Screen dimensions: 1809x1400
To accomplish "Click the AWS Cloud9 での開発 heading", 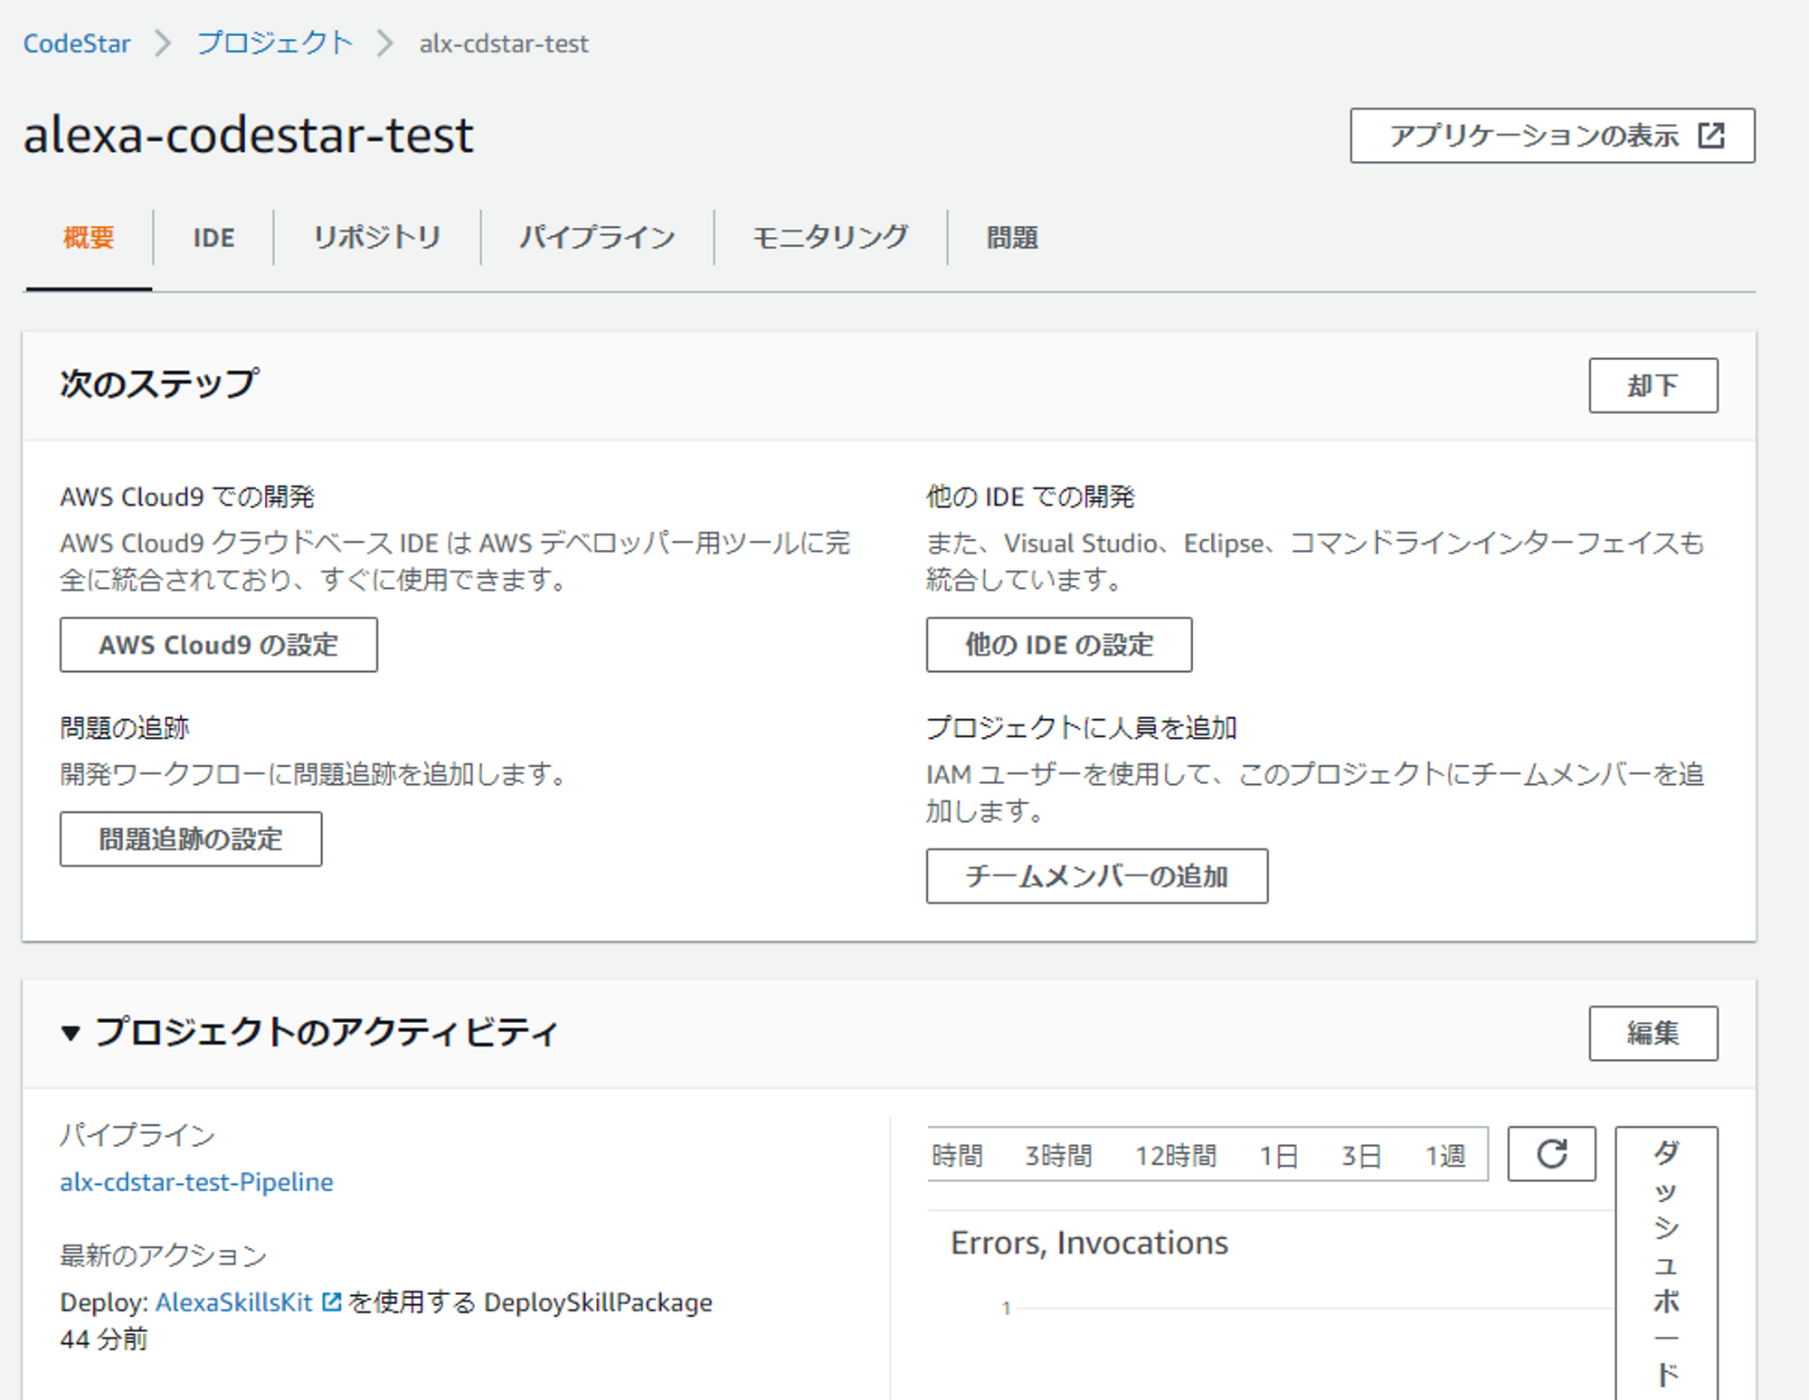I will coord(187,497).
